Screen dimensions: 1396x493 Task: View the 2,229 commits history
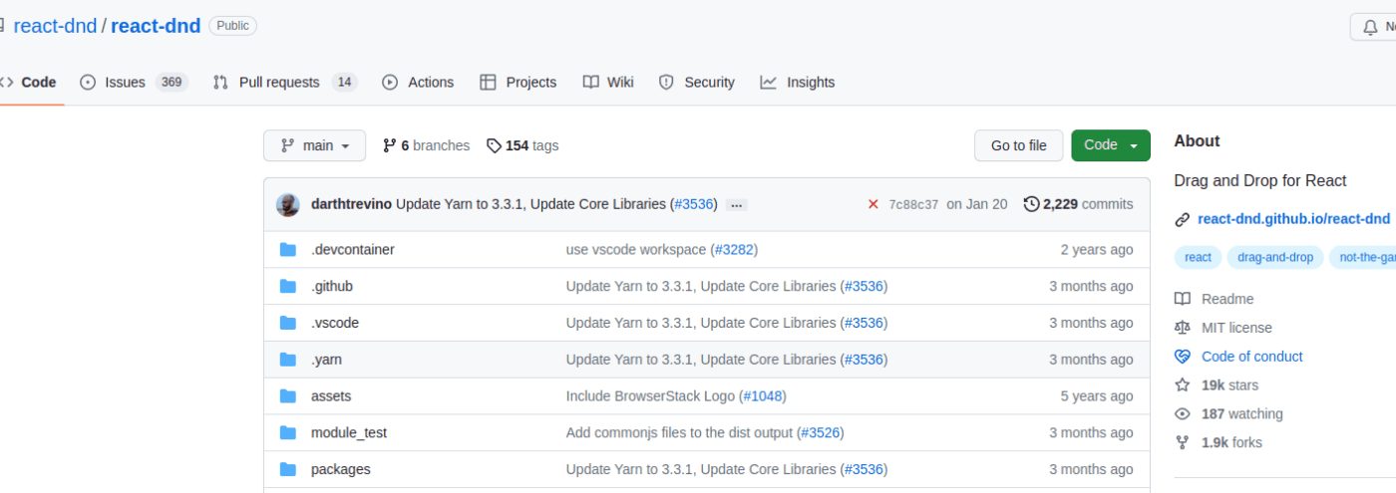(1078, 204)
